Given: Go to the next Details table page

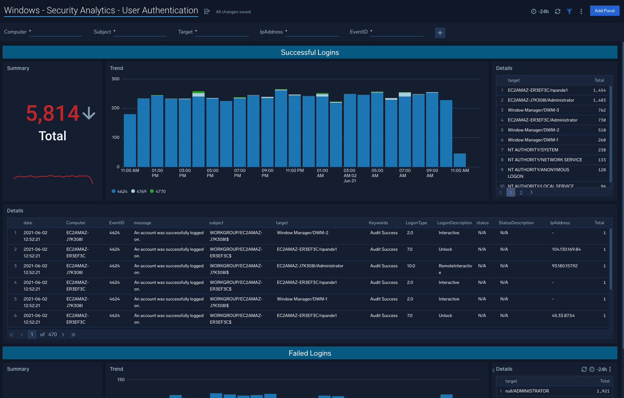Looking at the screenshot, I should point(63,334).
